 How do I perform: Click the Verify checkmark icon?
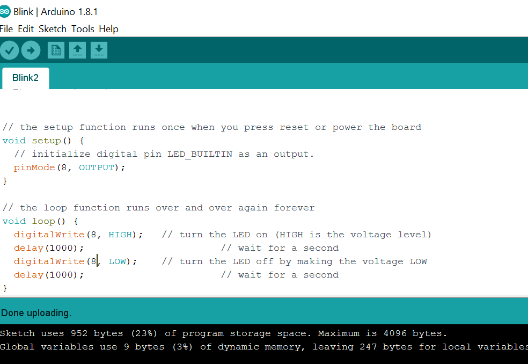[9, 50]
